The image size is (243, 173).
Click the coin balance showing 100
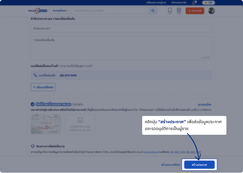(x=208, y=3)
